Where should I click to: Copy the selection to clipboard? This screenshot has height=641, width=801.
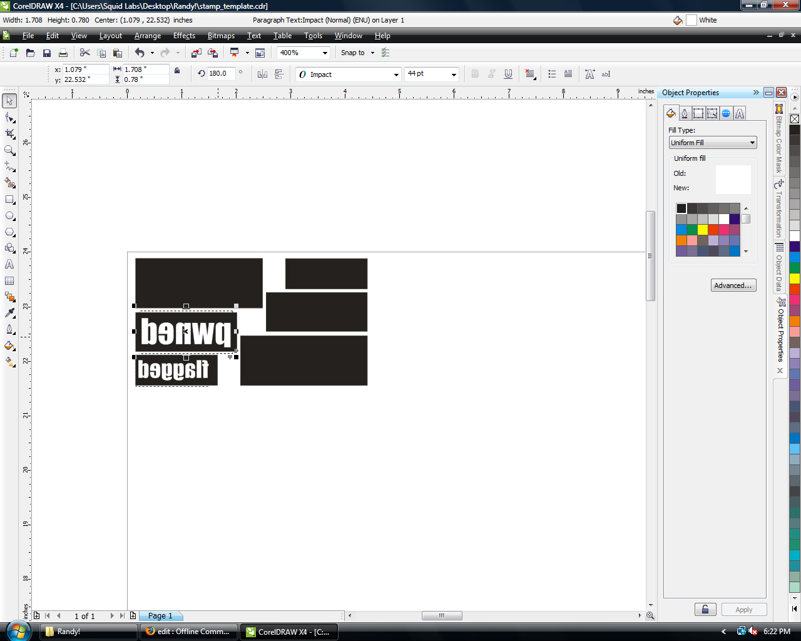[x=101, y=53]
